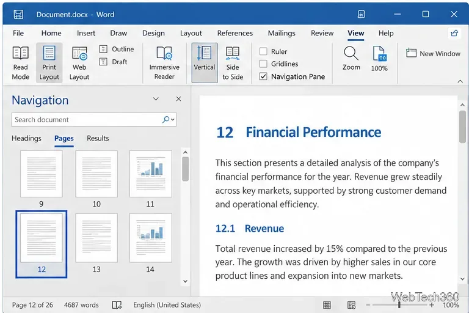
Task: Select page 9 thumbnail
Action: (x=42, y=174)
